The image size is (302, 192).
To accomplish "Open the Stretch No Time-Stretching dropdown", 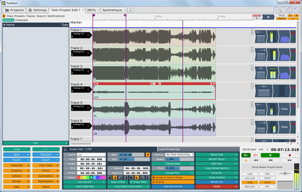I will tap(180, 155).
